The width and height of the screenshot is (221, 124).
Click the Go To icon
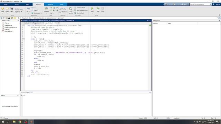[x=28, y=9]
